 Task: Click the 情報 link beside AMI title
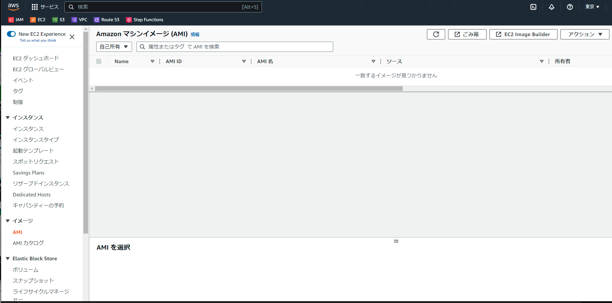click(195, 34)
